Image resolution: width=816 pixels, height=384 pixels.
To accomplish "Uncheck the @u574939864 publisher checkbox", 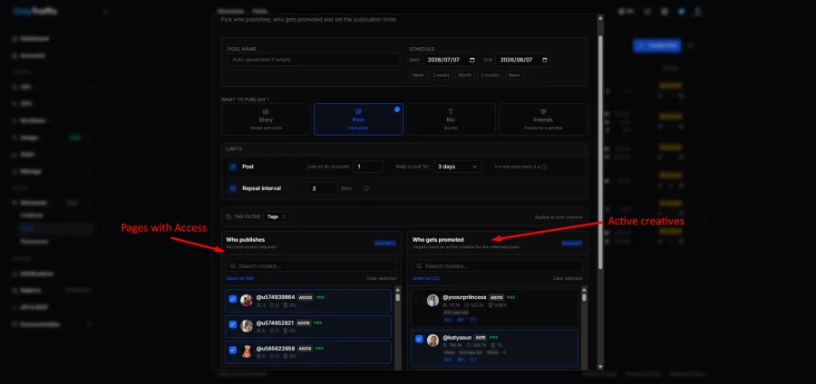I will pos(233,299).
